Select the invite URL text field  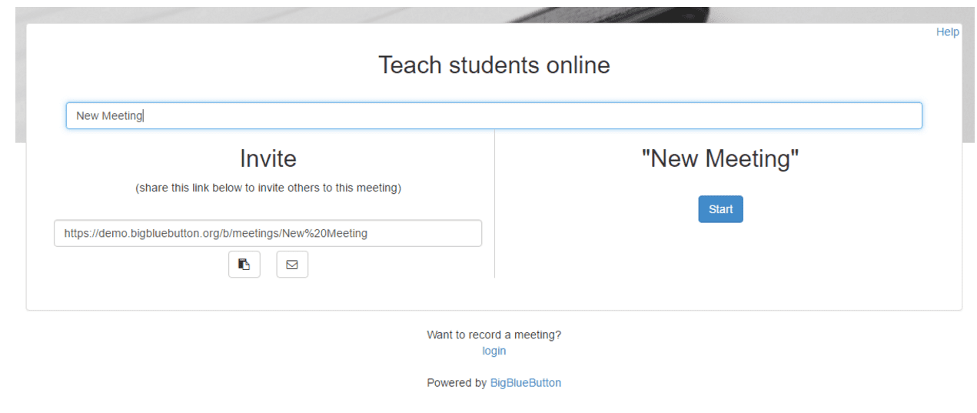tap(268, 233)
